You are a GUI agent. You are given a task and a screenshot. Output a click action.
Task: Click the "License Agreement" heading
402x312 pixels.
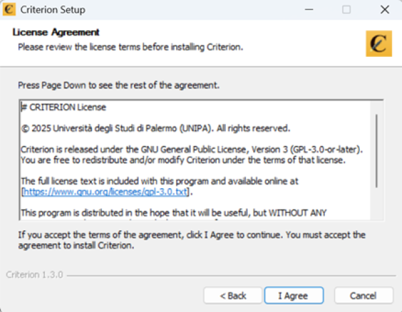pyautogui.click(x=56, y=32)
